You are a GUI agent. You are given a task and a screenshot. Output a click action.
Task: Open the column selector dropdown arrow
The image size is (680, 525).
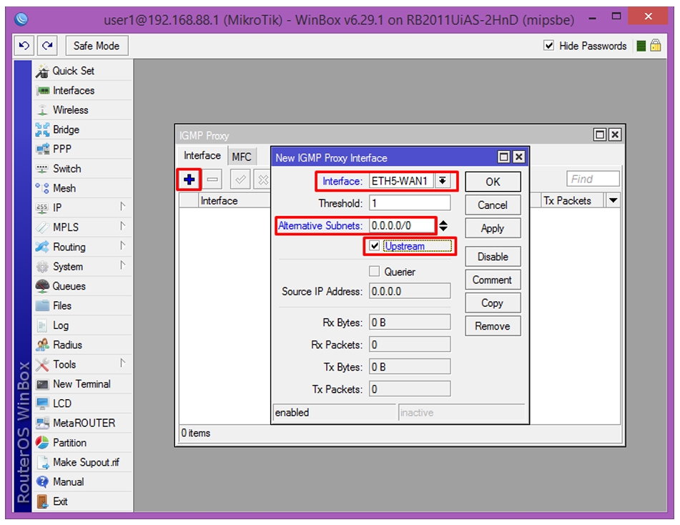pos(613,200)
